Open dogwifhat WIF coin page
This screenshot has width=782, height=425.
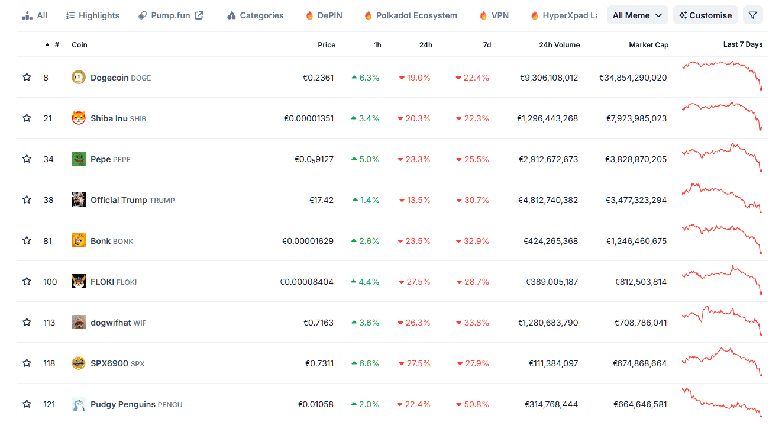[x=118, y=323]
